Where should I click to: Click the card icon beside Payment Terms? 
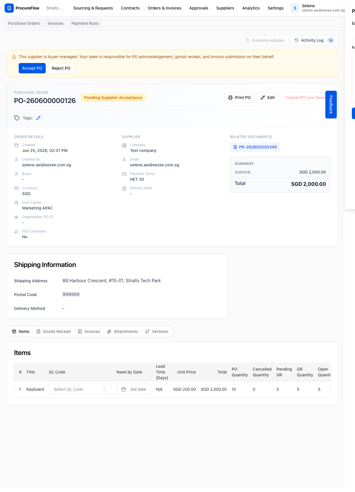click(x=124, y=174)
